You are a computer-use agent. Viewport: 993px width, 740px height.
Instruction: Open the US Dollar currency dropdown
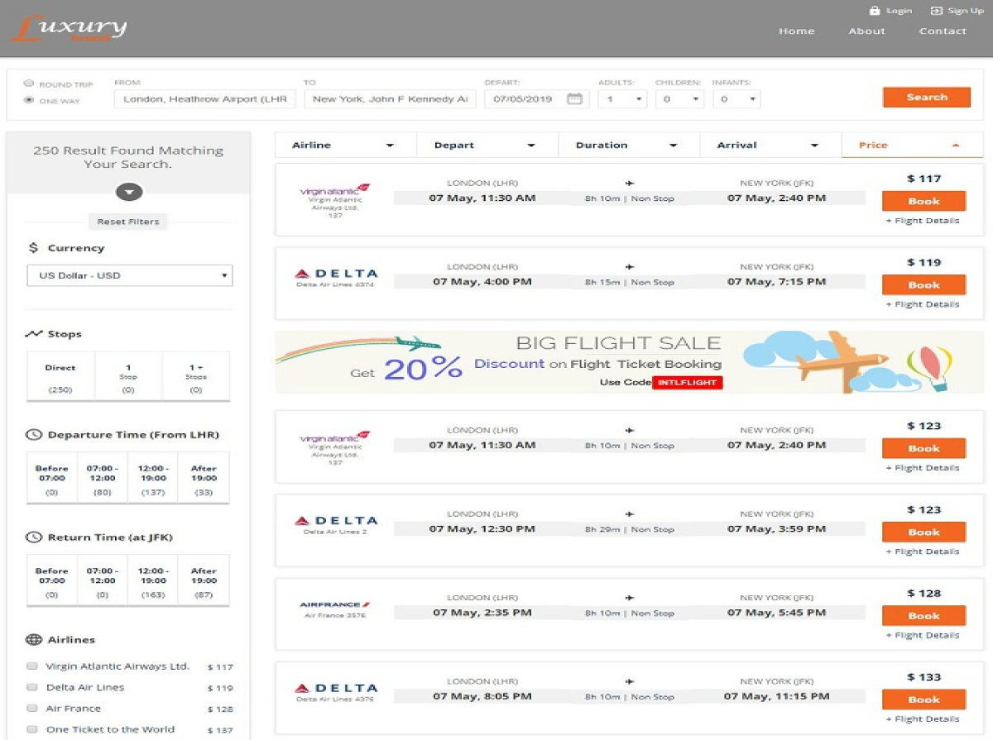[x=130, y=275]
